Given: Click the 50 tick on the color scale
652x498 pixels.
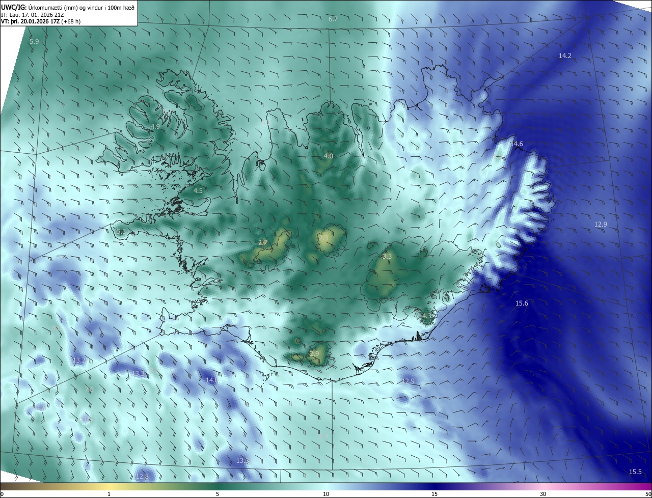Looking at the screenshot, I should point(648,494).
